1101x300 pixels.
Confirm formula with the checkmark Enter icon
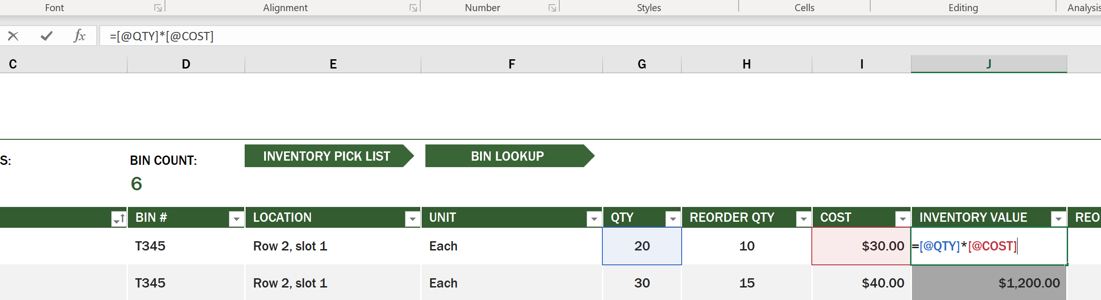pyautogui.click(x=46, y=36)
